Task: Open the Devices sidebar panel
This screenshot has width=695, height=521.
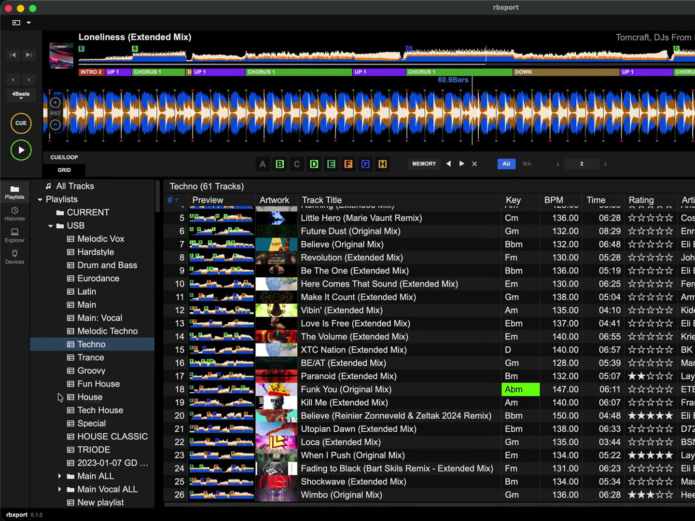Action: click(14, 257)
